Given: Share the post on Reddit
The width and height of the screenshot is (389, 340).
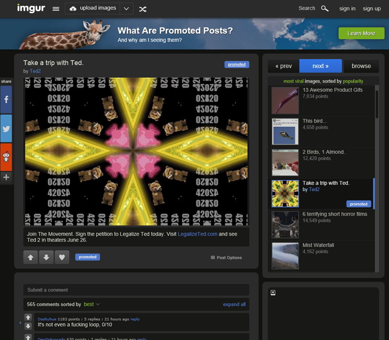Looking at the screenshot, I should [6, 157].
